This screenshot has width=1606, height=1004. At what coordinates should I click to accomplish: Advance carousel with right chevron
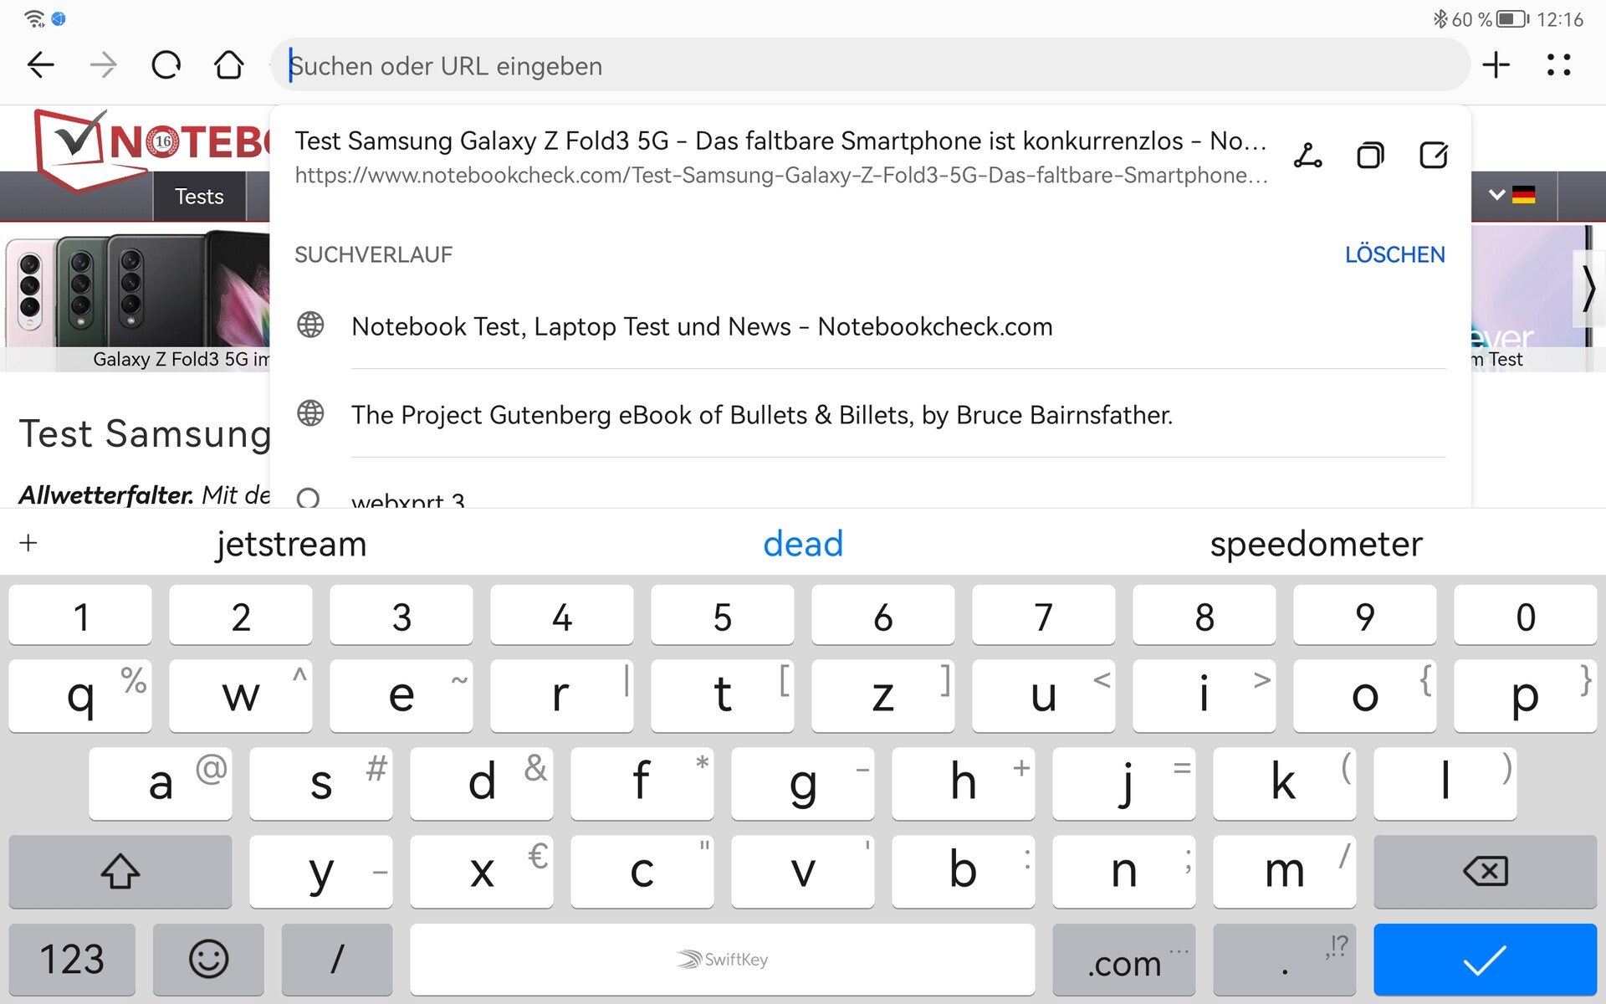1588,289
